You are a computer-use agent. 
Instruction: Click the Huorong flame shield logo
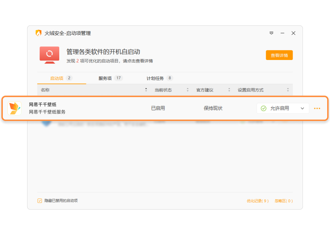38,33
